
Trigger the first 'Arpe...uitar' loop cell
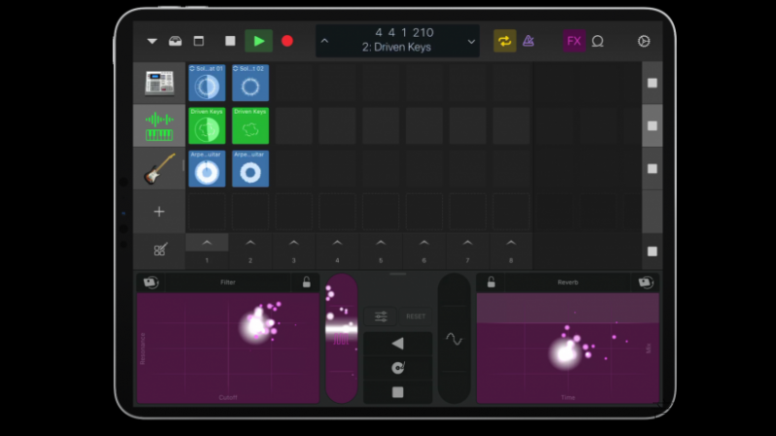pos(207,169)
